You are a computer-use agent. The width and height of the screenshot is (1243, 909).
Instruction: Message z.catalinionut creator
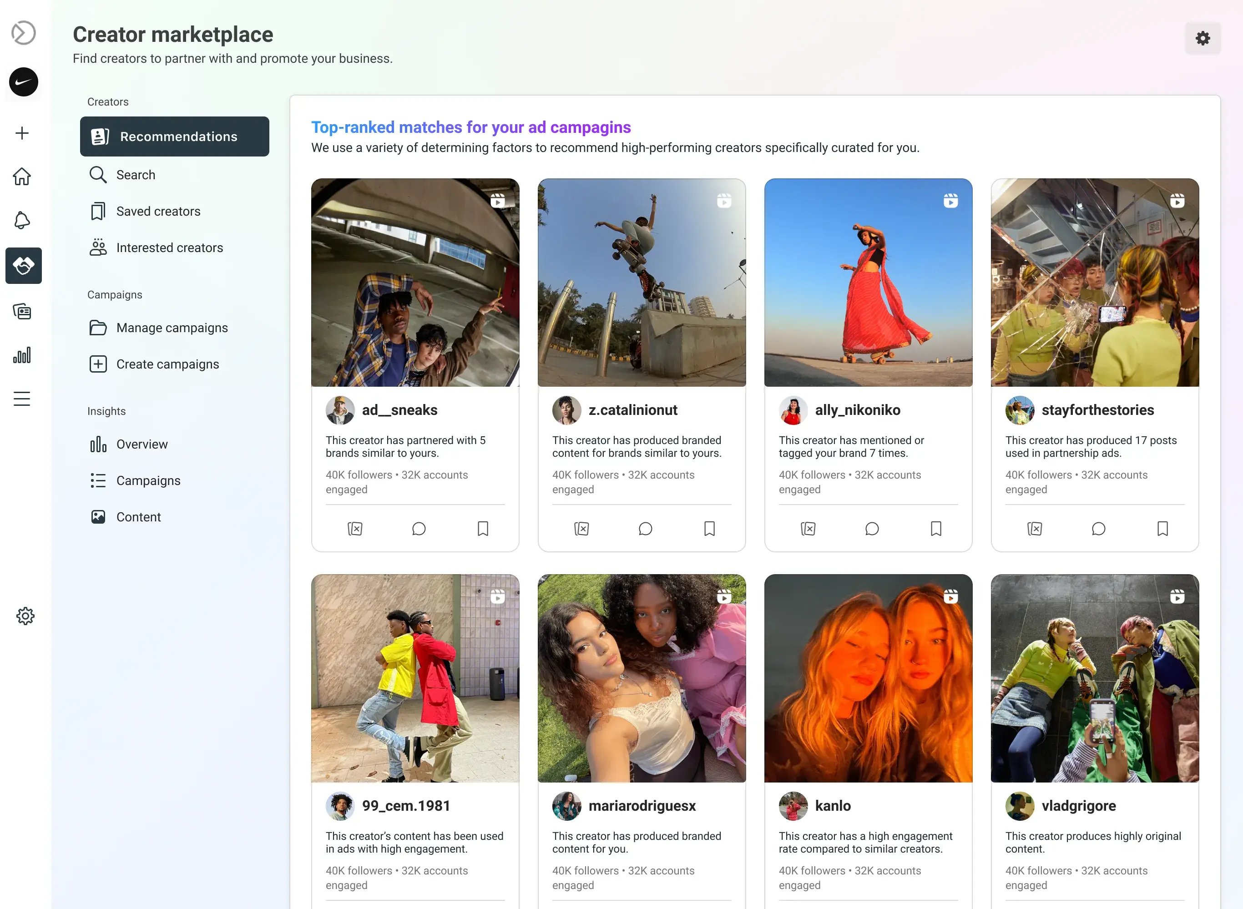pos(645,528)
